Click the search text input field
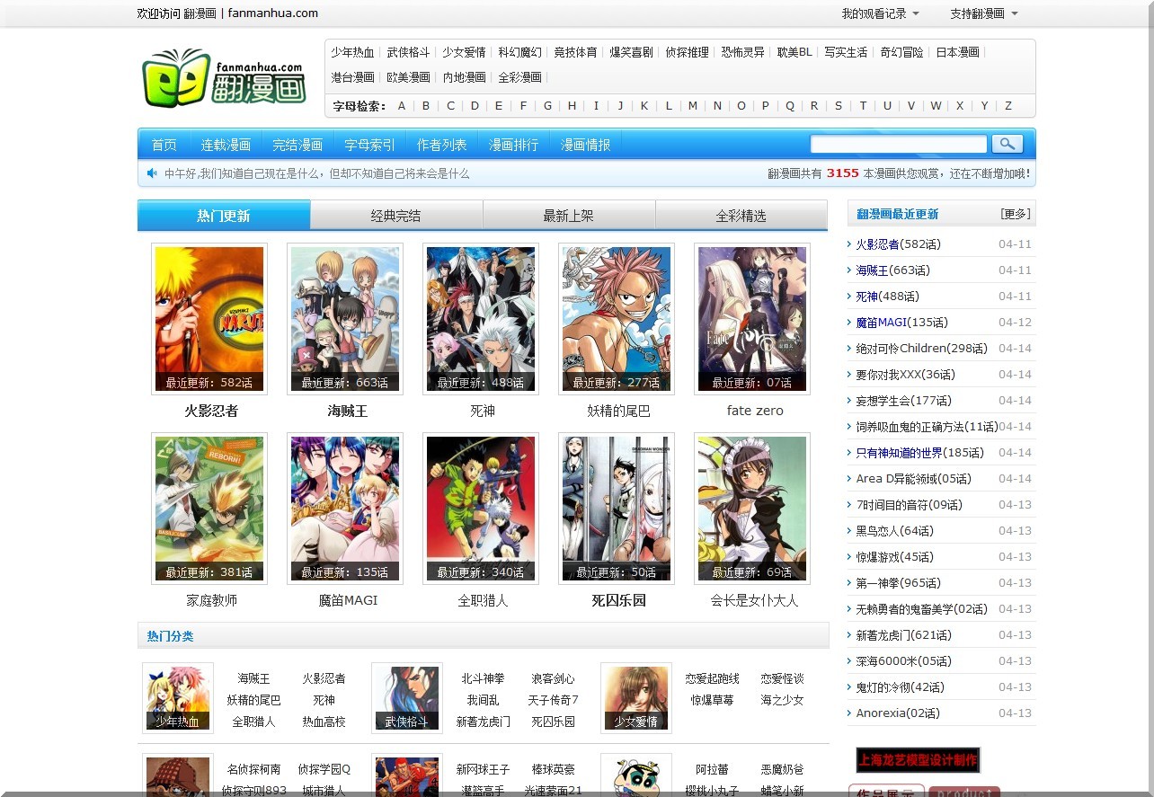The height and width of the screenshot is (797, 1154). click(898, 144)
